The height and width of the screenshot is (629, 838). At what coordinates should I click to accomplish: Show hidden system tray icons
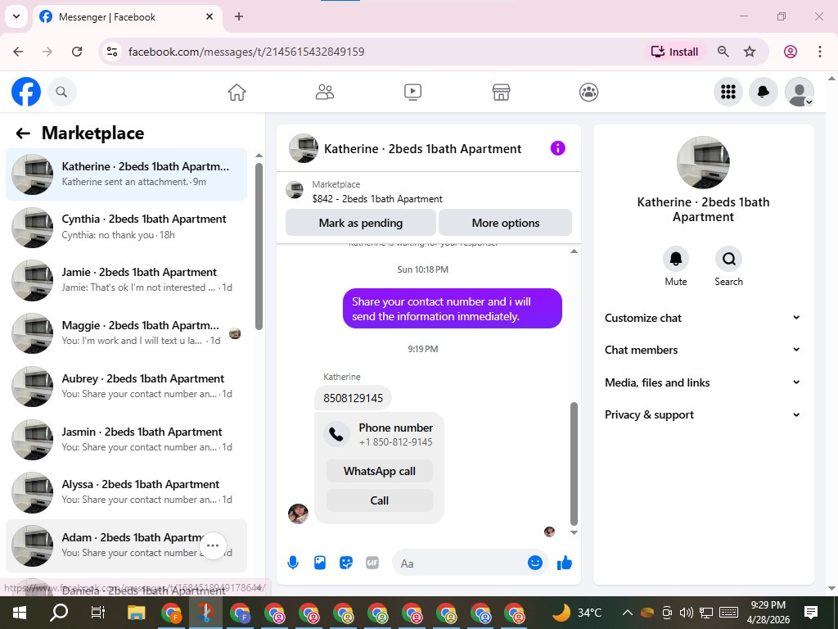pyautogui.click(x=628, y=613)
